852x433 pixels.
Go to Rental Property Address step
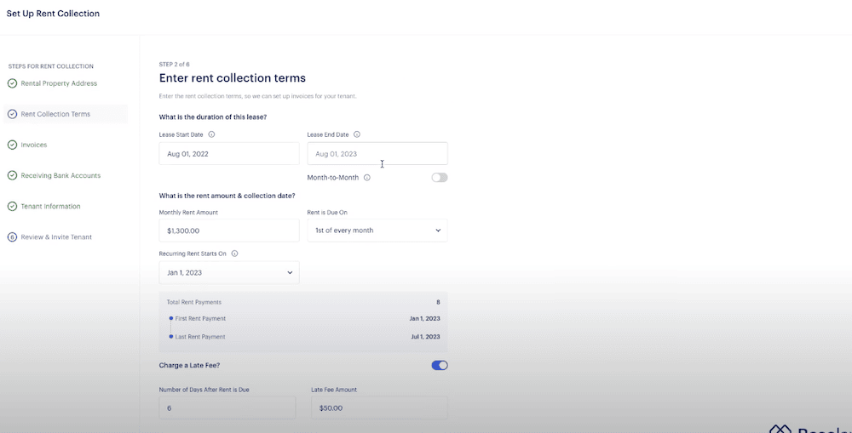click(59, 83)
